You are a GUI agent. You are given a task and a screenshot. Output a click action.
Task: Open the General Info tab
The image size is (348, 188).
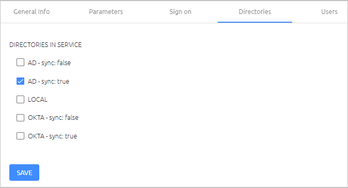[32, 11]
